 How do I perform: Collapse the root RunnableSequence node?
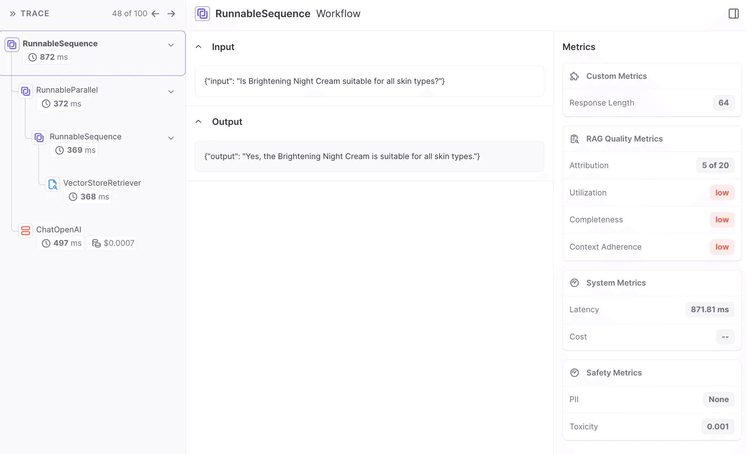pos(171,45)
